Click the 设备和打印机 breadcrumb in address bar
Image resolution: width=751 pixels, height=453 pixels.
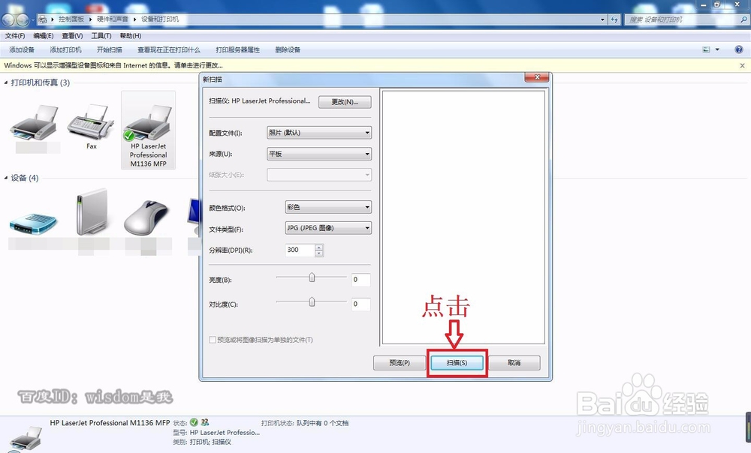pyautogui.click(x=160, y=19)
